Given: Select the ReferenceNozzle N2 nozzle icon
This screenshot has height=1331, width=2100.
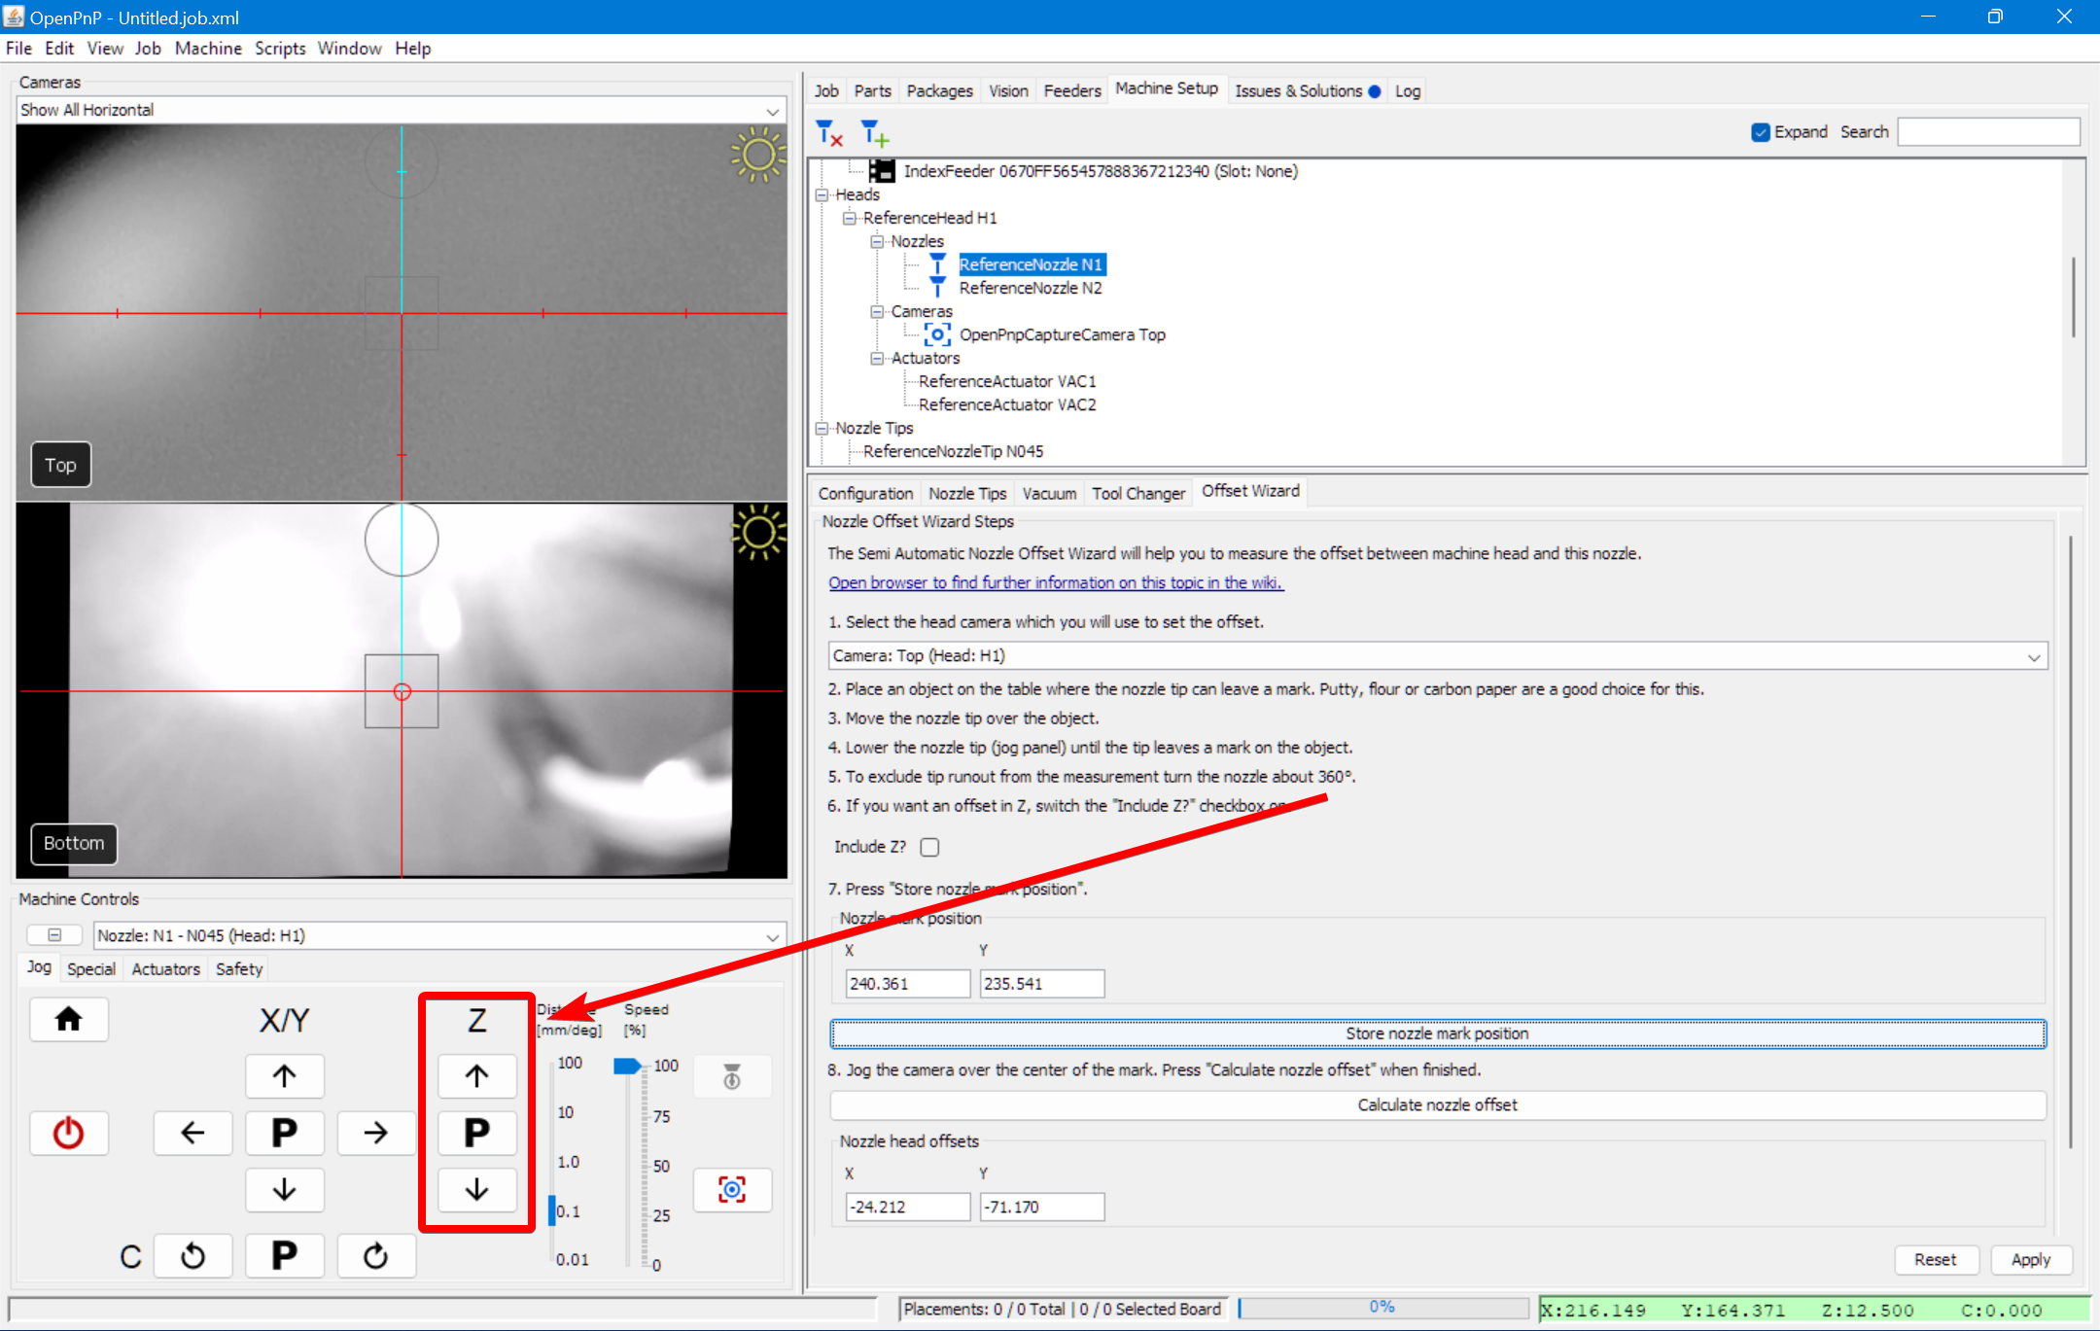Looking at the screenshot, I should [936, 285].
